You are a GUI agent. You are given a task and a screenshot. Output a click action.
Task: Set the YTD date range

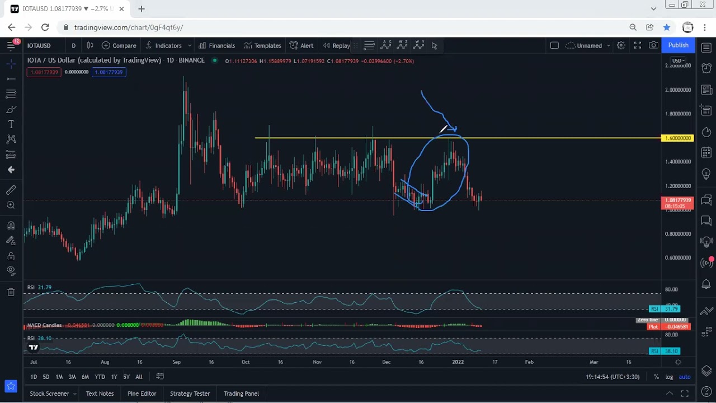(x=100, y=377)
